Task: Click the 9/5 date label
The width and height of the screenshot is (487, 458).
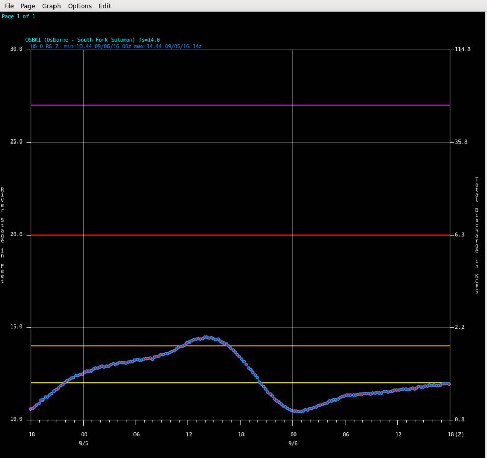Action: (x=84, y=443)
